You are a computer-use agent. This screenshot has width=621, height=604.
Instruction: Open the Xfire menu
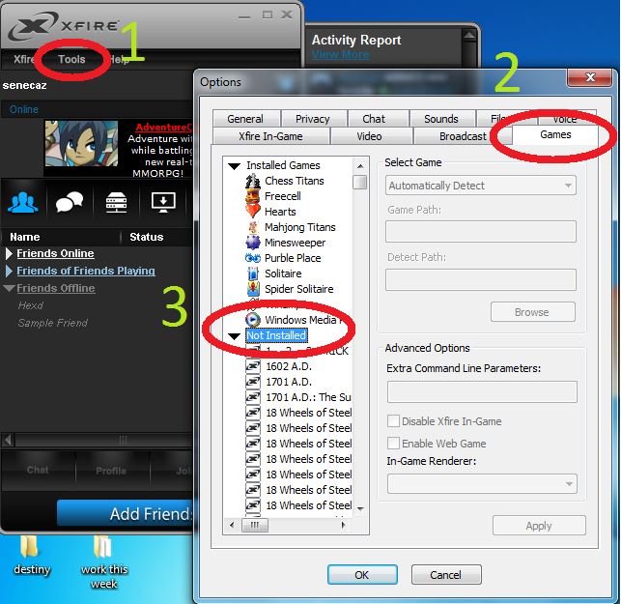click(24, 59)
